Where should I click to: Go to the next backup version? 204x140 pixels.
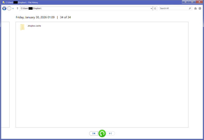pyautogui.click(x=110, y=133)
